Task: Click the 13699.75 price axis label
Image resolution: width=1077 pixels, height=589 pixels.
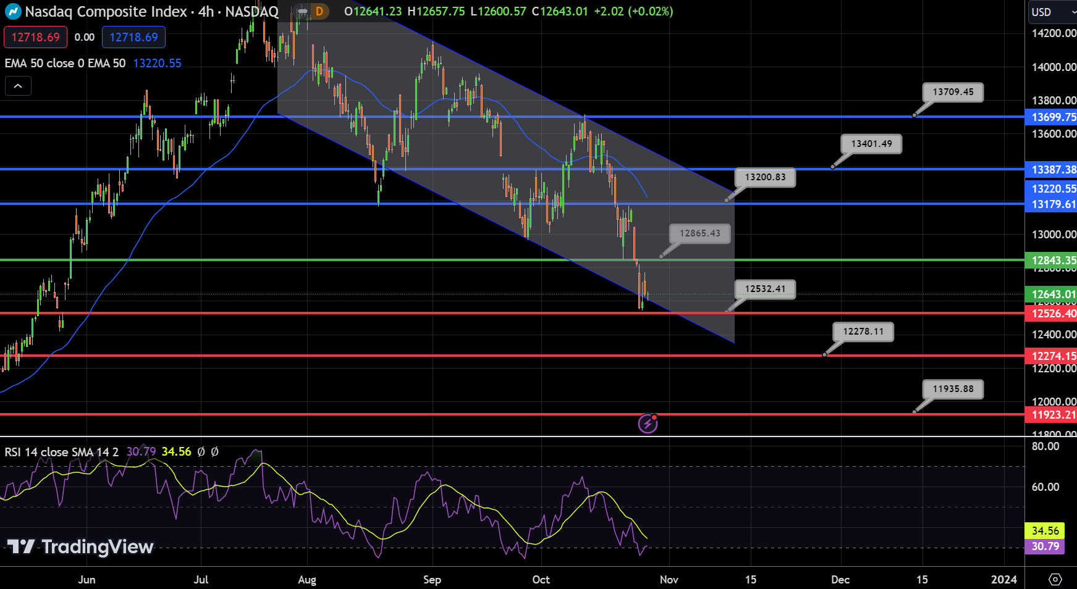Action: [x=1051, y=117]
